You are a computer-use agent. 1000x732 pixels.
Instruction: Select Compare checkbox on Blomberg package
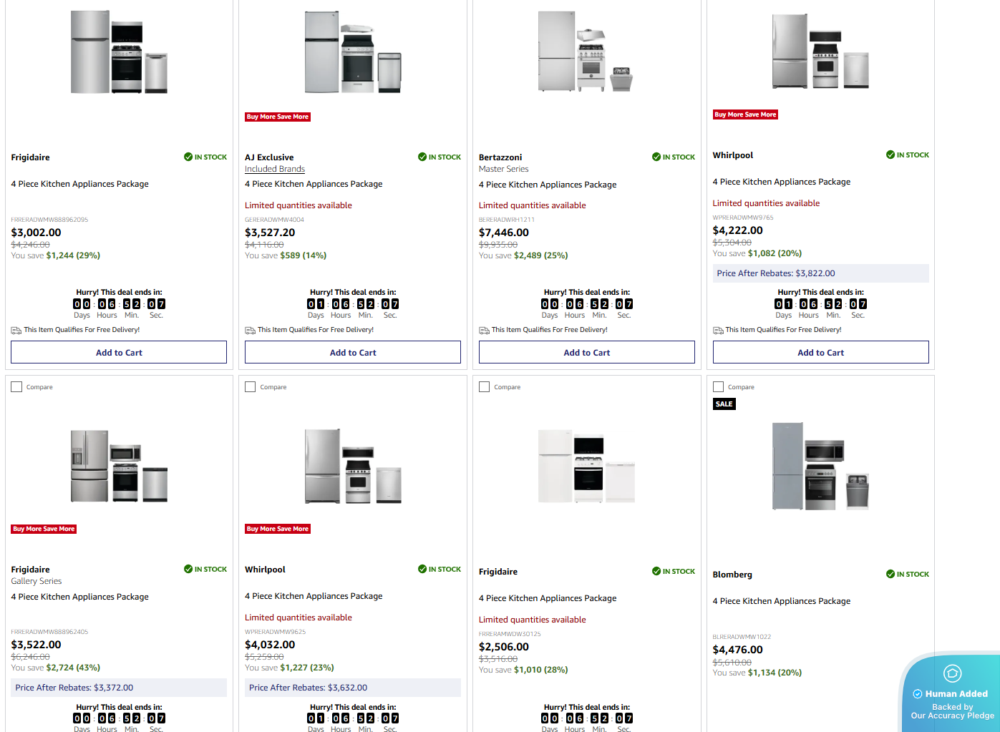pyautogui.click(x=719, y=387)
